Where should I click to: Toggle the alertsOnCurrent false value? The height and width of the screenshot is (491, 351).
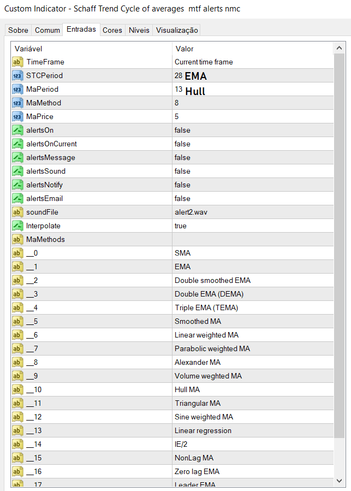click(182, 144)
